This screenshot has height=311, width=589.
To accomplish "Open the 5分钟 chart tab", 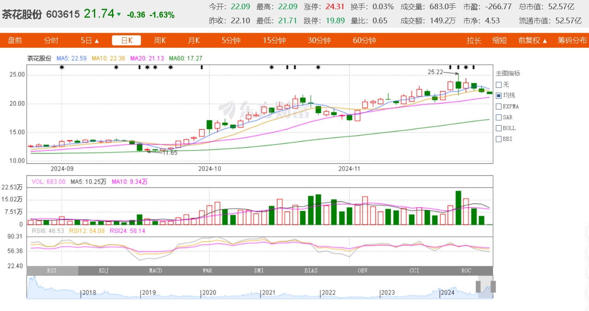I will click(x=231, y=40).
